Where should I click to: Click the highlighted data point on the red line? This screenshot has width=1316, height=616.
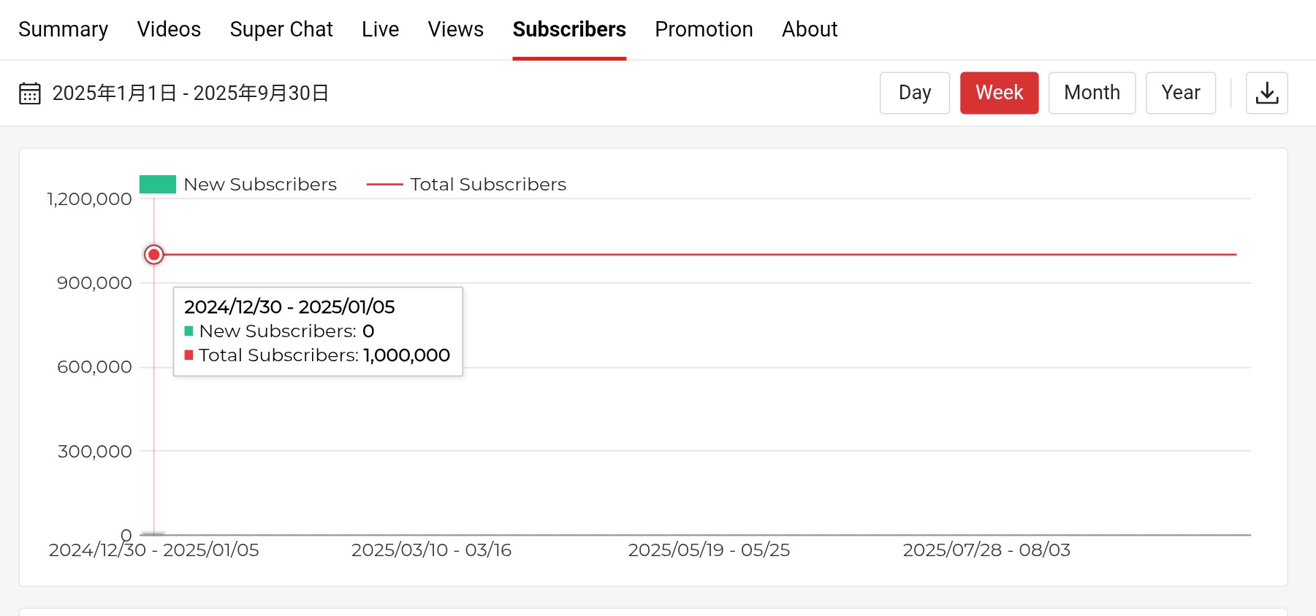(153, 255)
